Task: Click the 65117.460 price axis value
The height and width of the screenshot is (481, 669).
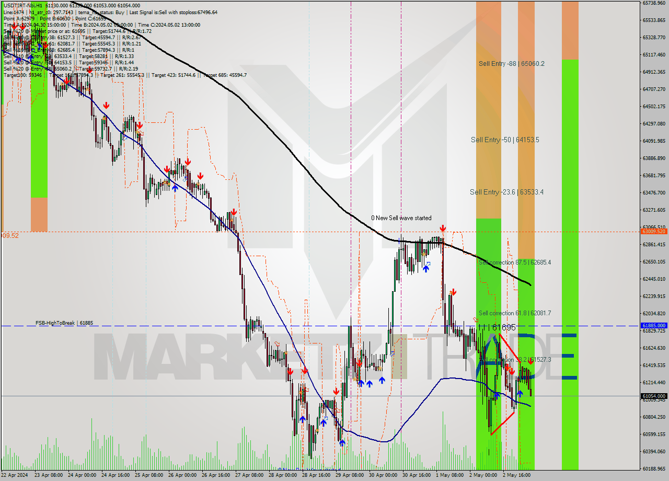Action: [653, 54]
